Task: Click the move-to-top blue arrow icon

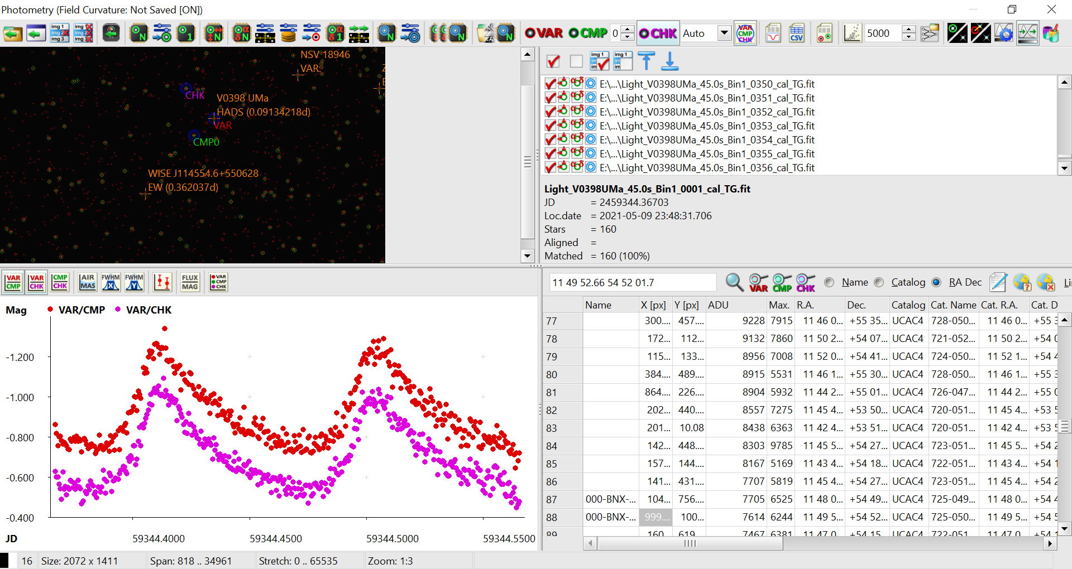Action: click(x=646, y=61)
